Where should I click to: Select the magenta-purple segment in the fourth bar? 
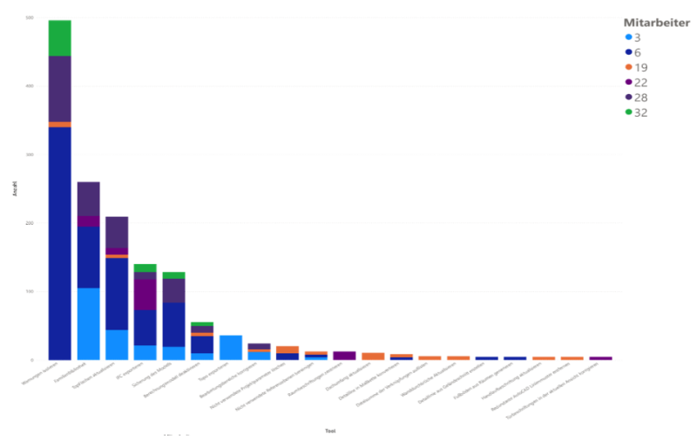tap(145, 295)
